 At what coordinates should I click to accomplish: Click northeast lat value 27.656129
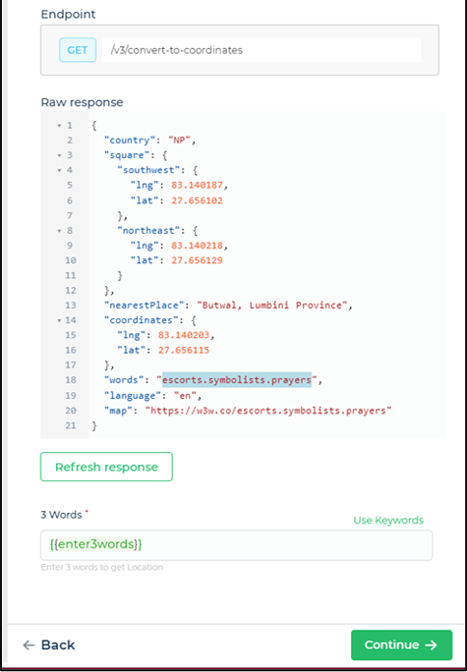pos(197,260)
